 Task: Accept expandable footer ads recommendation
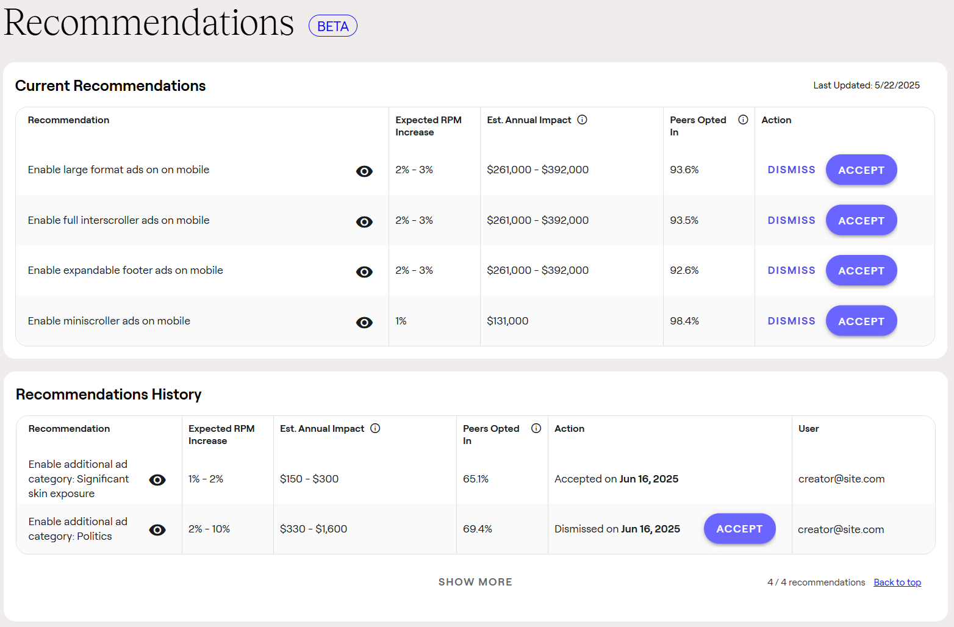[861, 271]
